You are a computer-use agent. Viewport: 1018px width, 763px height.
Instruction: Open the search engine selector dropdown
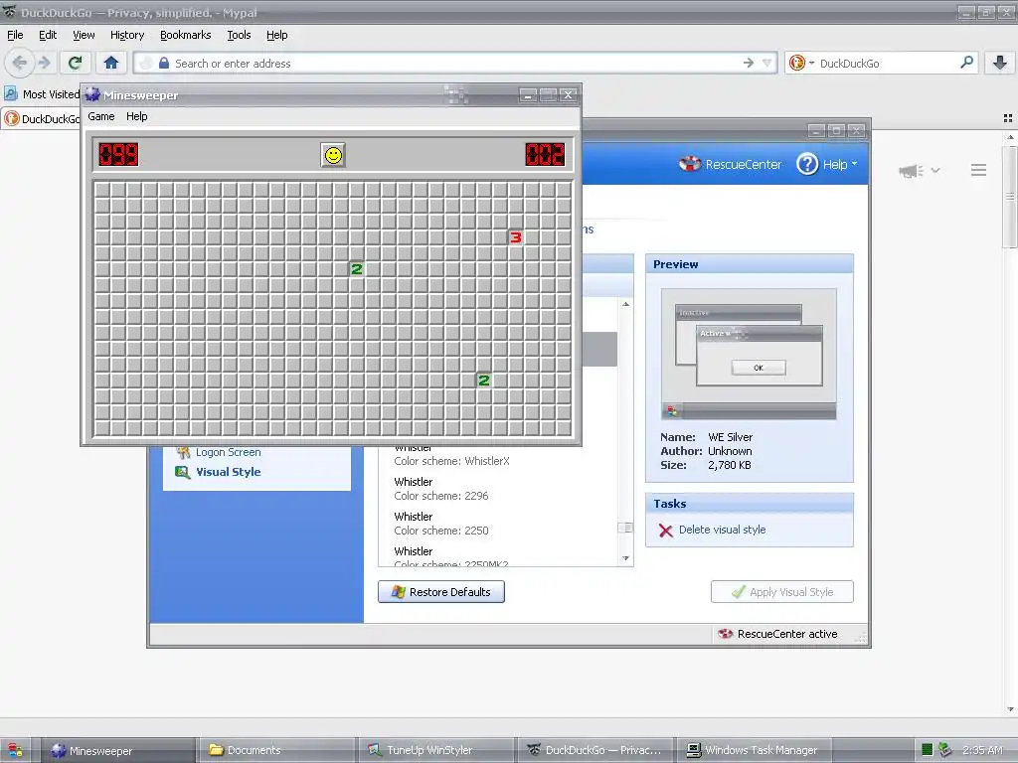pyautogui.click(x=801, y=63)
